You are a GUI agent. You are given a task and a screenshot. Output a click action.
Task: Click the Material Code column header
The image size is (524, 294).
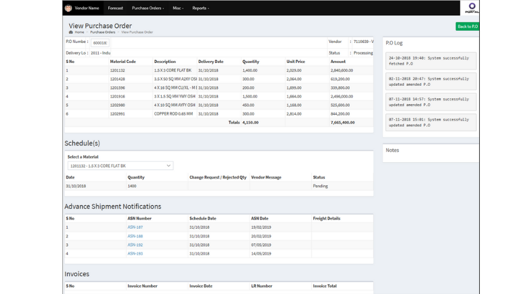tap(123, 62)
